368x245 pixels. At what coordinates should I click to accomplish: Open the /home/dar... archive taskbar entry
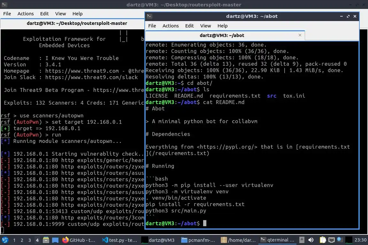238,240
